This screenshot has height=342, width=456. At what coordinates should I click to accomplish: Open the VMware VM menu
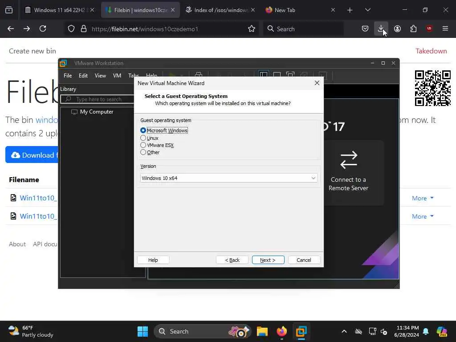coord(117,76)
